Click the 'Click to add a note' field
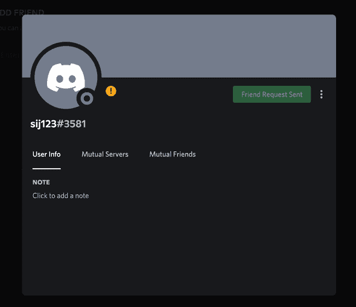356x307 pixels. [60, 196]
